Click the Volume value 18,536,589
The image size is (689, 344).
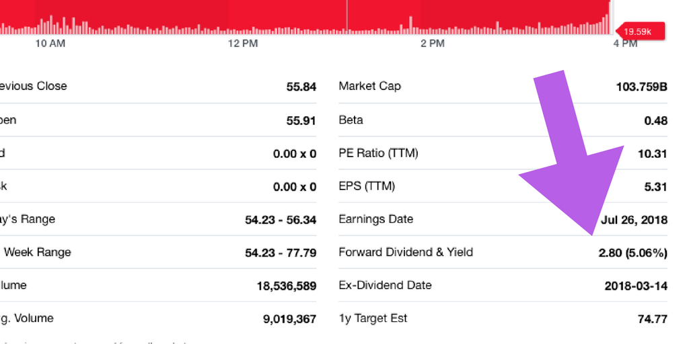click(x=287, y=286)
